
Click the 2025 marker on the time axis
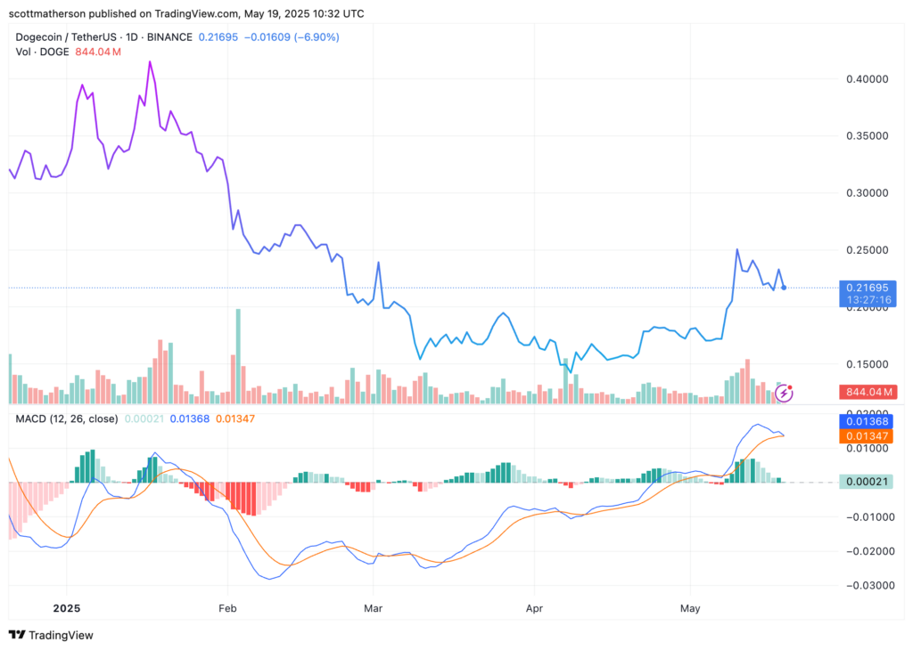pyautogui.click(x=68, y=608)
